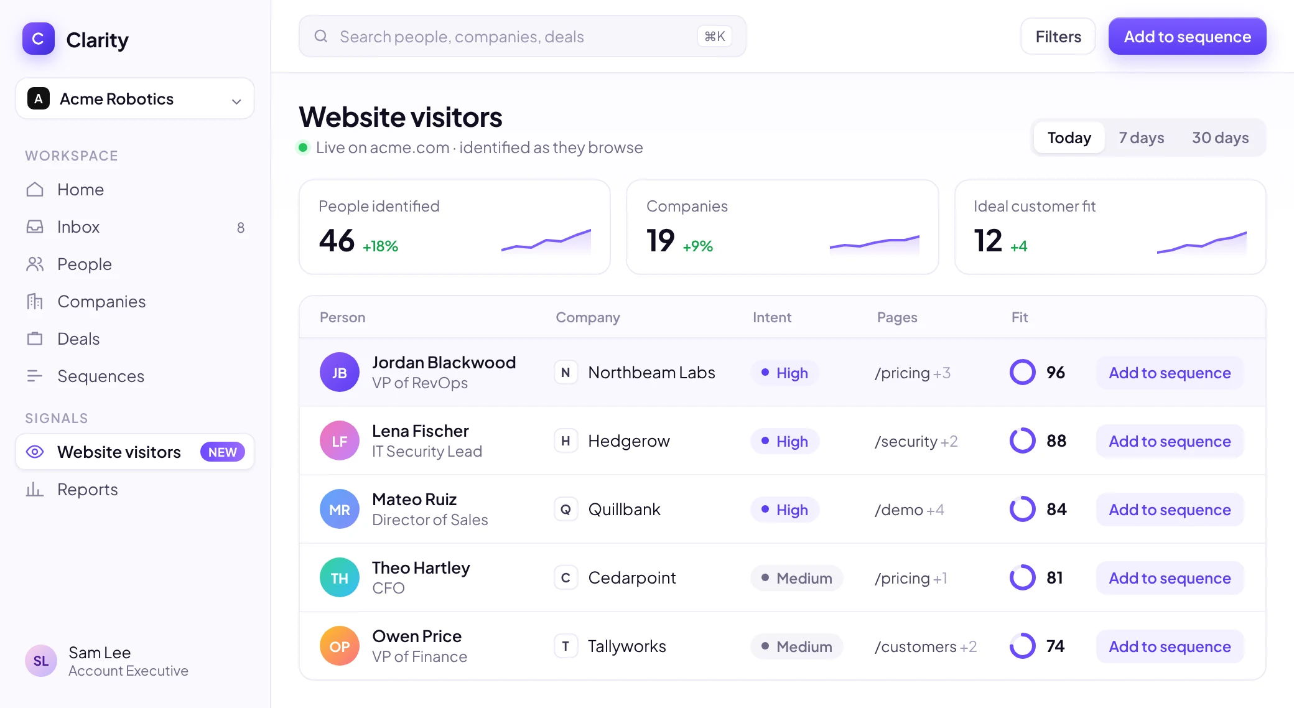Switch to the Today time range
1294x708 pixels.
tap(1069, 137)
